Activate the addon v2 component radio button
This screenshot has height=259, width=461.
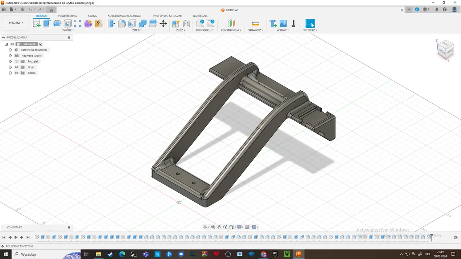(41, 44)
